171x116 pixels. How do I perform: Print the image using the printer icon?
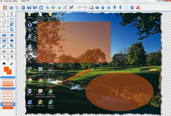coord(59,7)
